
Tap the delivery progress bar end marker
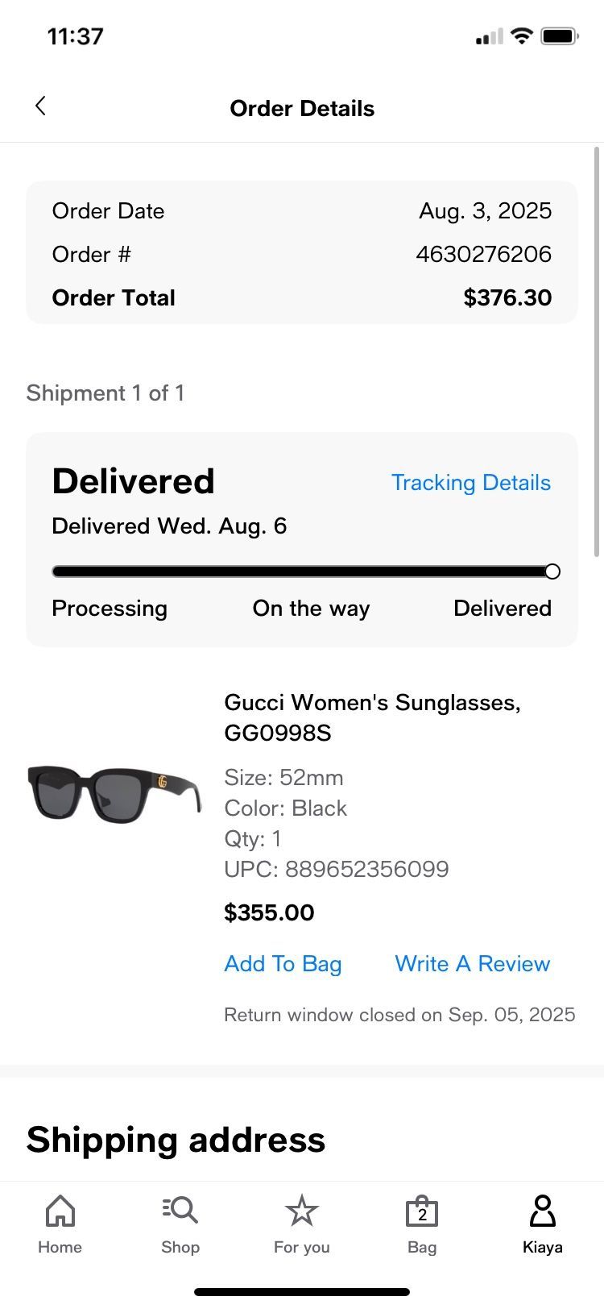point(552,571)
